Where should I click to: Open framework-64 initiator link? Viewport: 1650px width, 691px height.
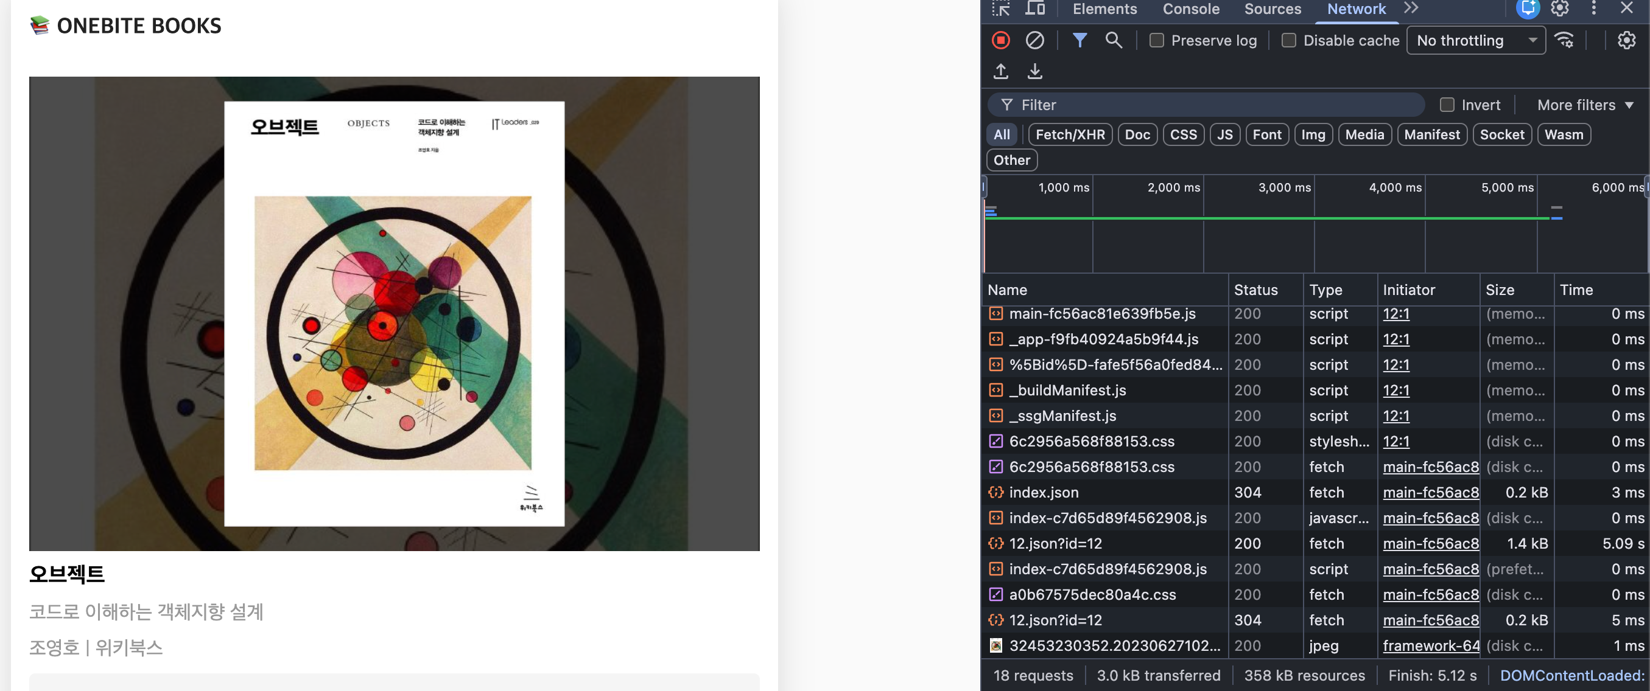tap(1430, 645)
